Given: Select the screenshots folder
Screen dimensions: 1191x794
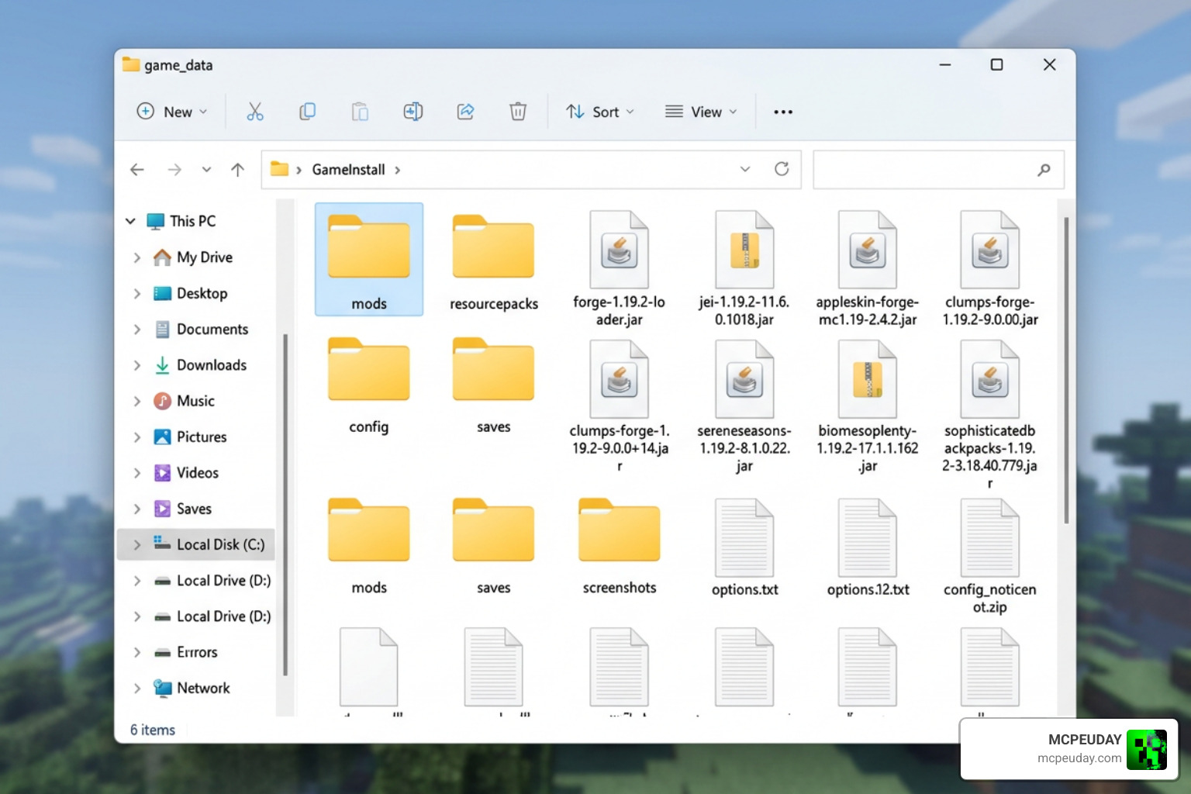Looking at the screenshot, I should click(619, 547).
